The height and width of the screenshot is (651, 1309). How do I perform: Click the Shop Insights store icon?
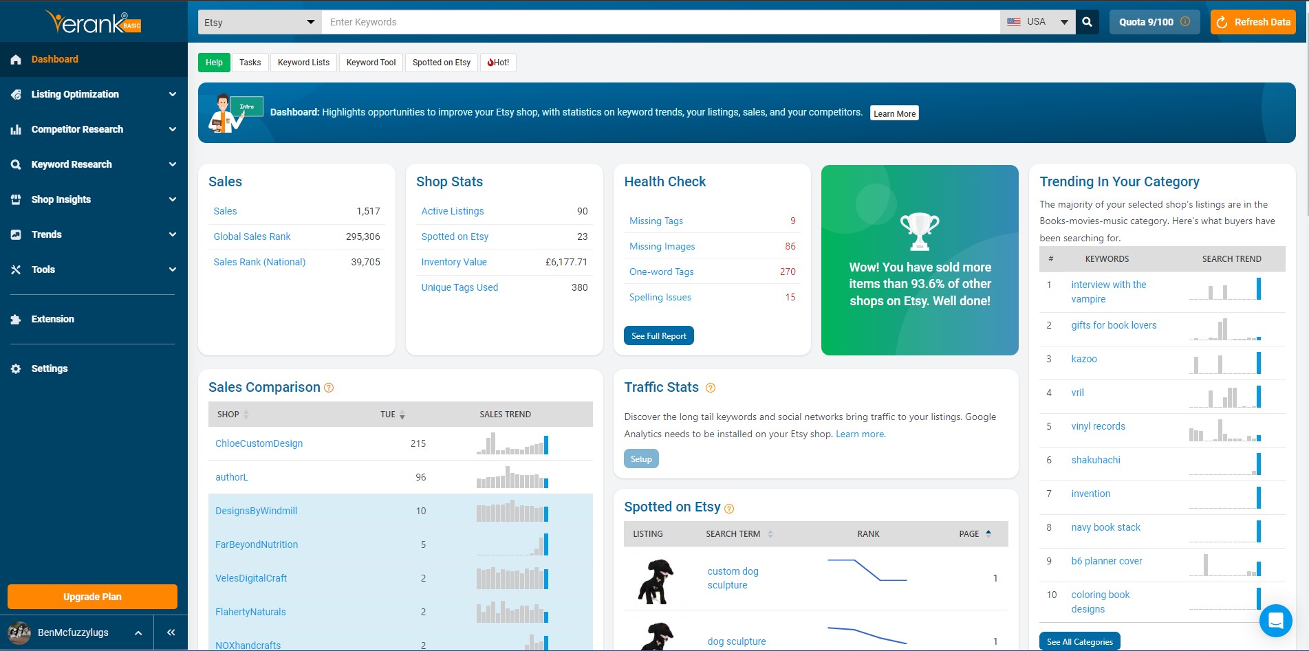coord(16,200)
